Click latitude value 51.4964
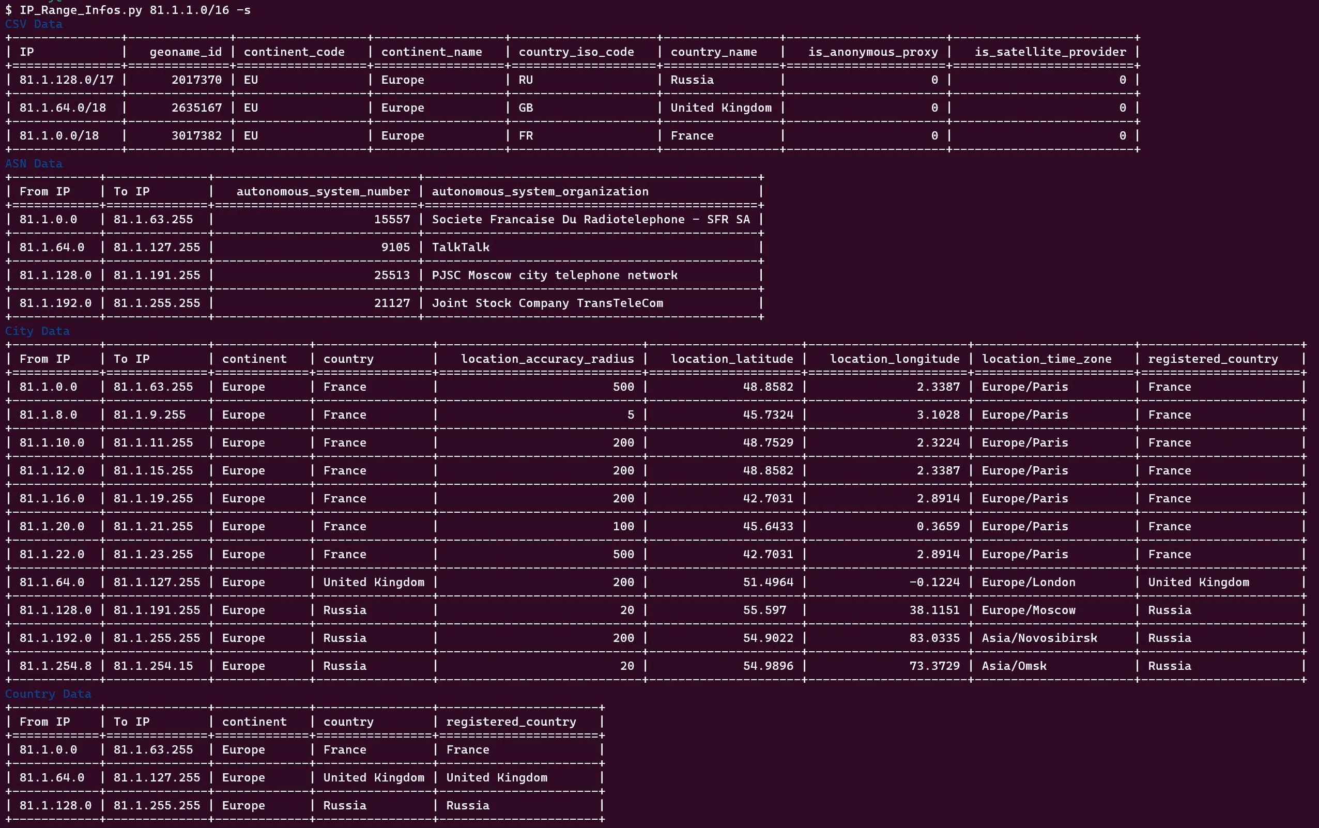The height and width of the screenshot is (828, 1319). click(x=768, y=582)
